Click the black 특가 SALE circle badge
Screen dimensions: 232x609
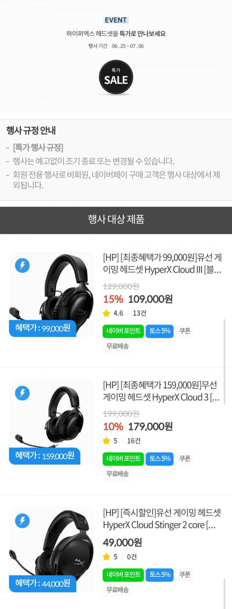pos(116,77)
